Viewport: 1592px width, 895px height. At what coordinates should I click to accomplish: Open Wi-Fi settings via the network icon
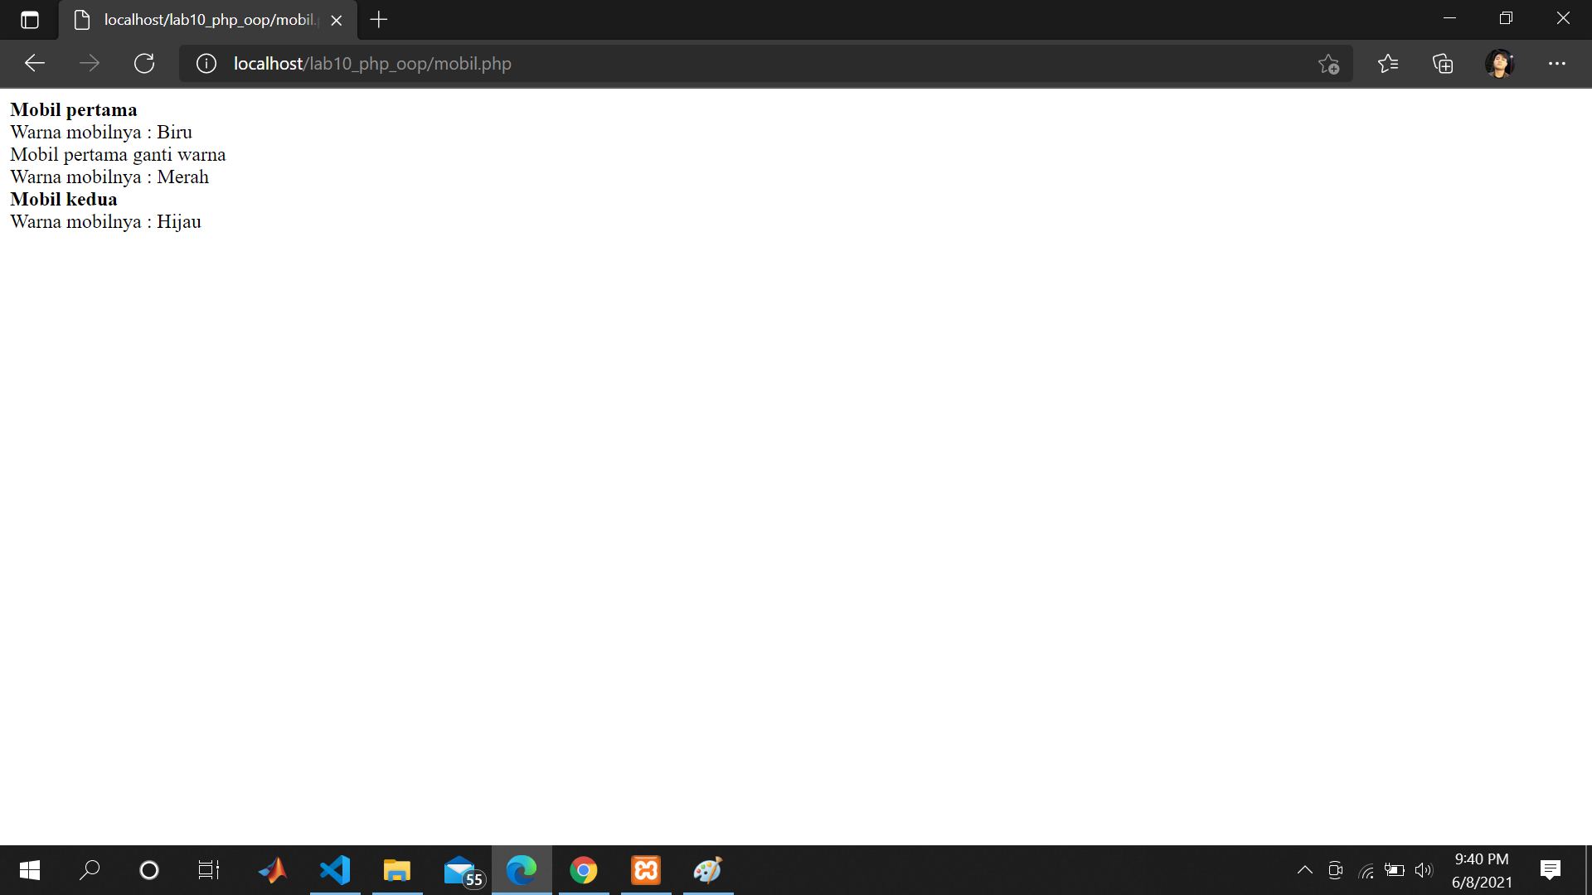[1366, 869]
